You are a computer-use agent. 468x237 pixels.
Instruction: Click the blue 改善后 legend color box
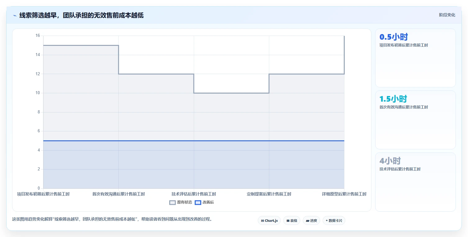tap(198, 203)
